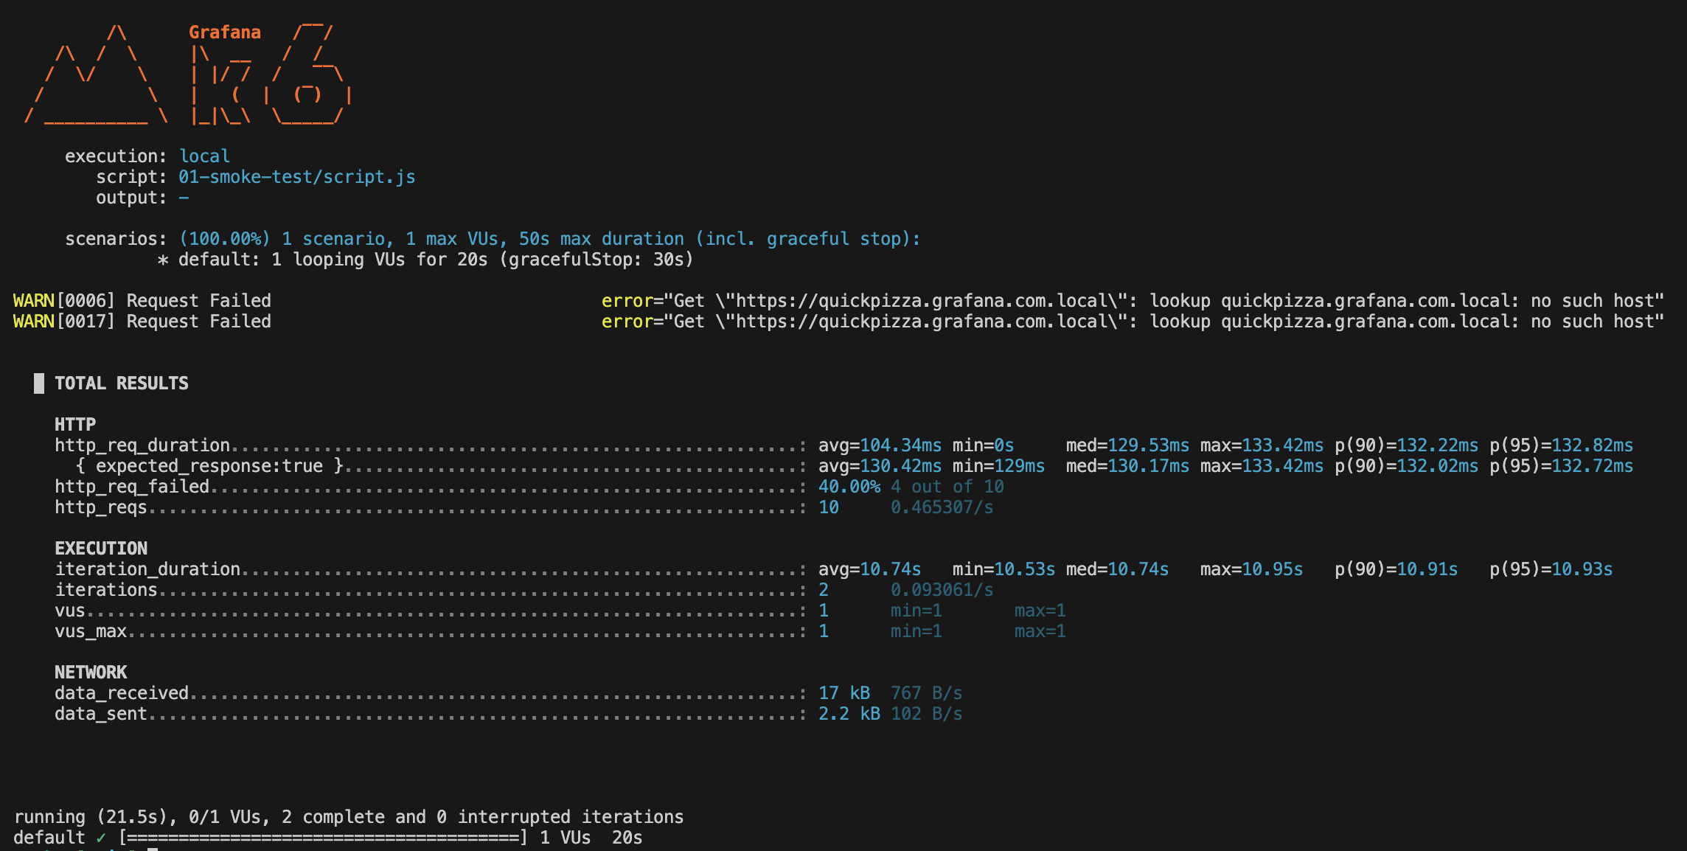Click the orange Grafana label in the logo
Image resolution: width=1687 pixels, height=851 pixels.
pyautogui.click(x=225, y=32)
